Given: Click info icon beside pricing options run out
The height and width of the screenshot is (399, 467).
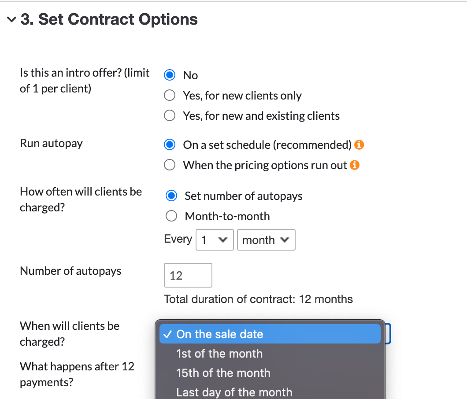Looking at the screenshot, I should (355, 165).
